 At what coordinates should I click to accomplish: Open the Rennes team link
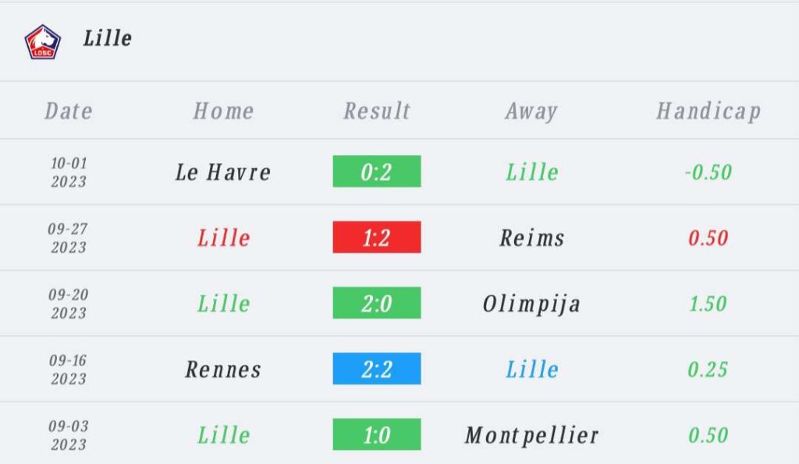pyautogui.click(x=223, y=369)
